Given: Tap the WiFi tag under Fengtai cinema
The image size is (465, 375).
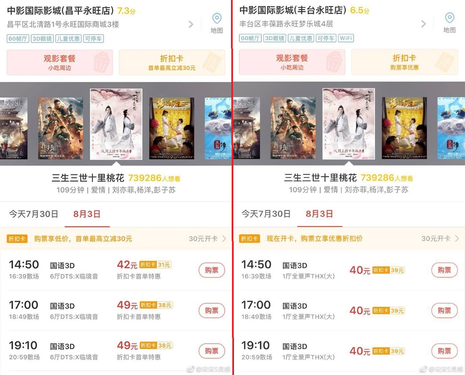Looking at the screenshot, I should coord(346,38).
